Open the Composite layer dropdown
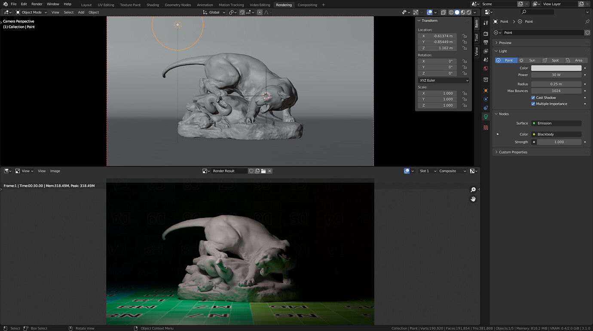This screenshot has width=593, height=331. (452, 171)
